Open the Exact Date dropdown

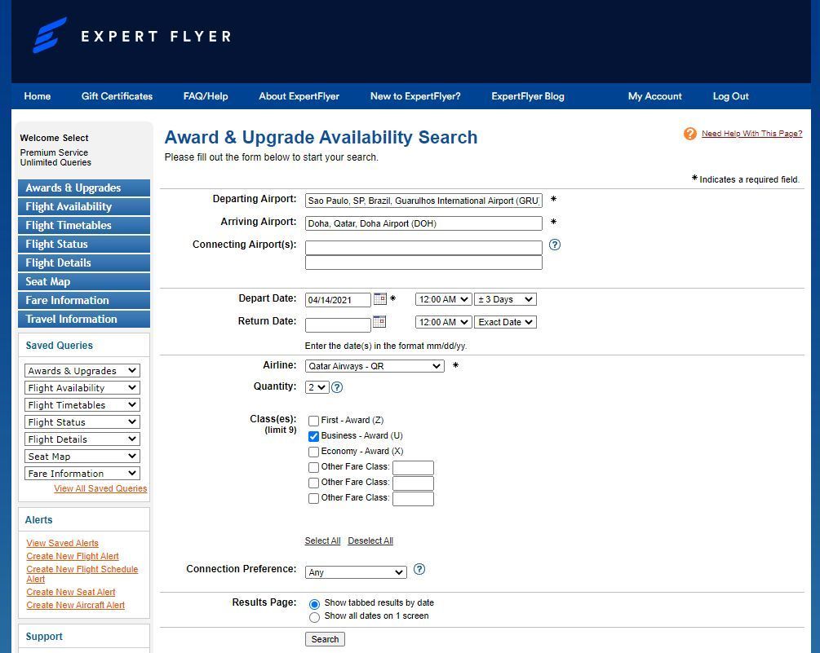coord(505,322)
